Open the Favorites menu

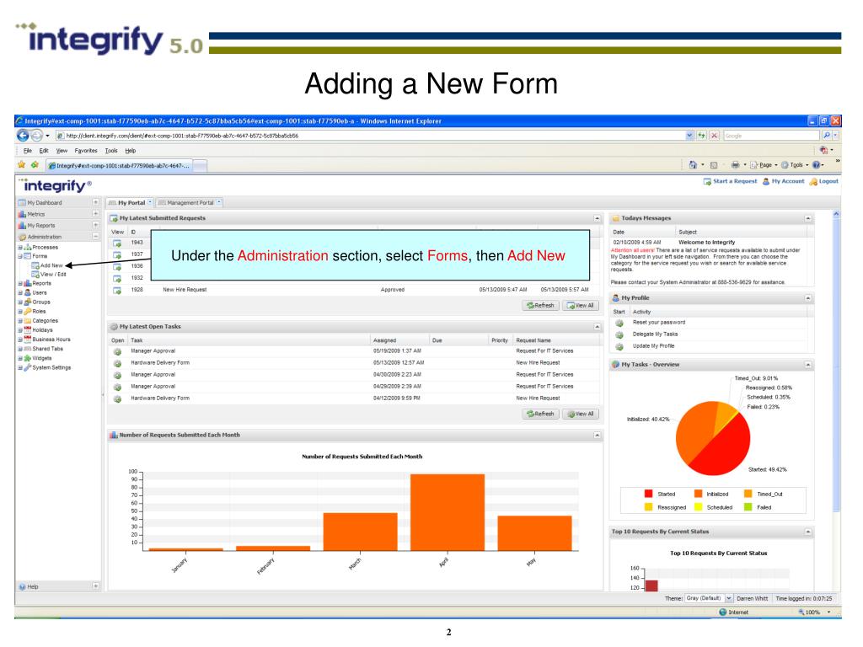(86, 151)
